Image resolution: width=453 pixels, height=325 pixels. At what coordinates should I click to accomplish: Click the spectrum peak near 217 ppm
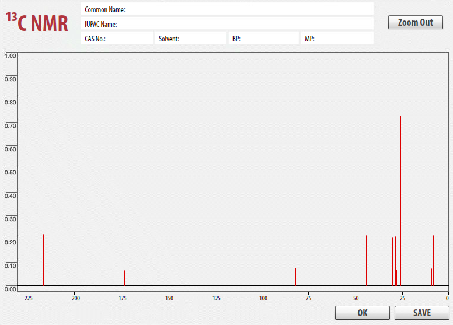(x=43, y=260)
